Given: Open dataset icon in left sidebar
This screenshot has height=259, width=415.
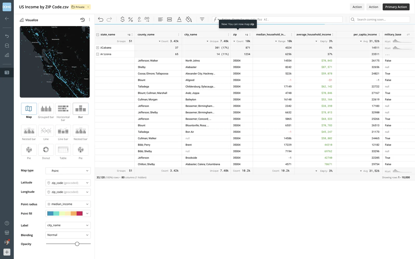Looking at the screenshot, I should 7,45.
